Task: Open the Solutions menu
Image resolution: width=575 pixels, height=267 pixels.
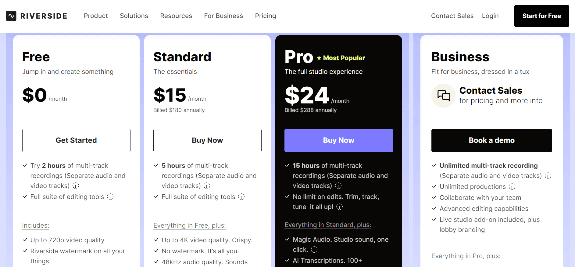Action: (x=134, y=16)
